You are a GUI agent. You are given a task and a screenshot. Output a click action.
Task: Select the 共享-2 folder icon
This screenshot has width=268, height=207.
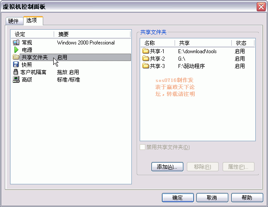point(146,59)
